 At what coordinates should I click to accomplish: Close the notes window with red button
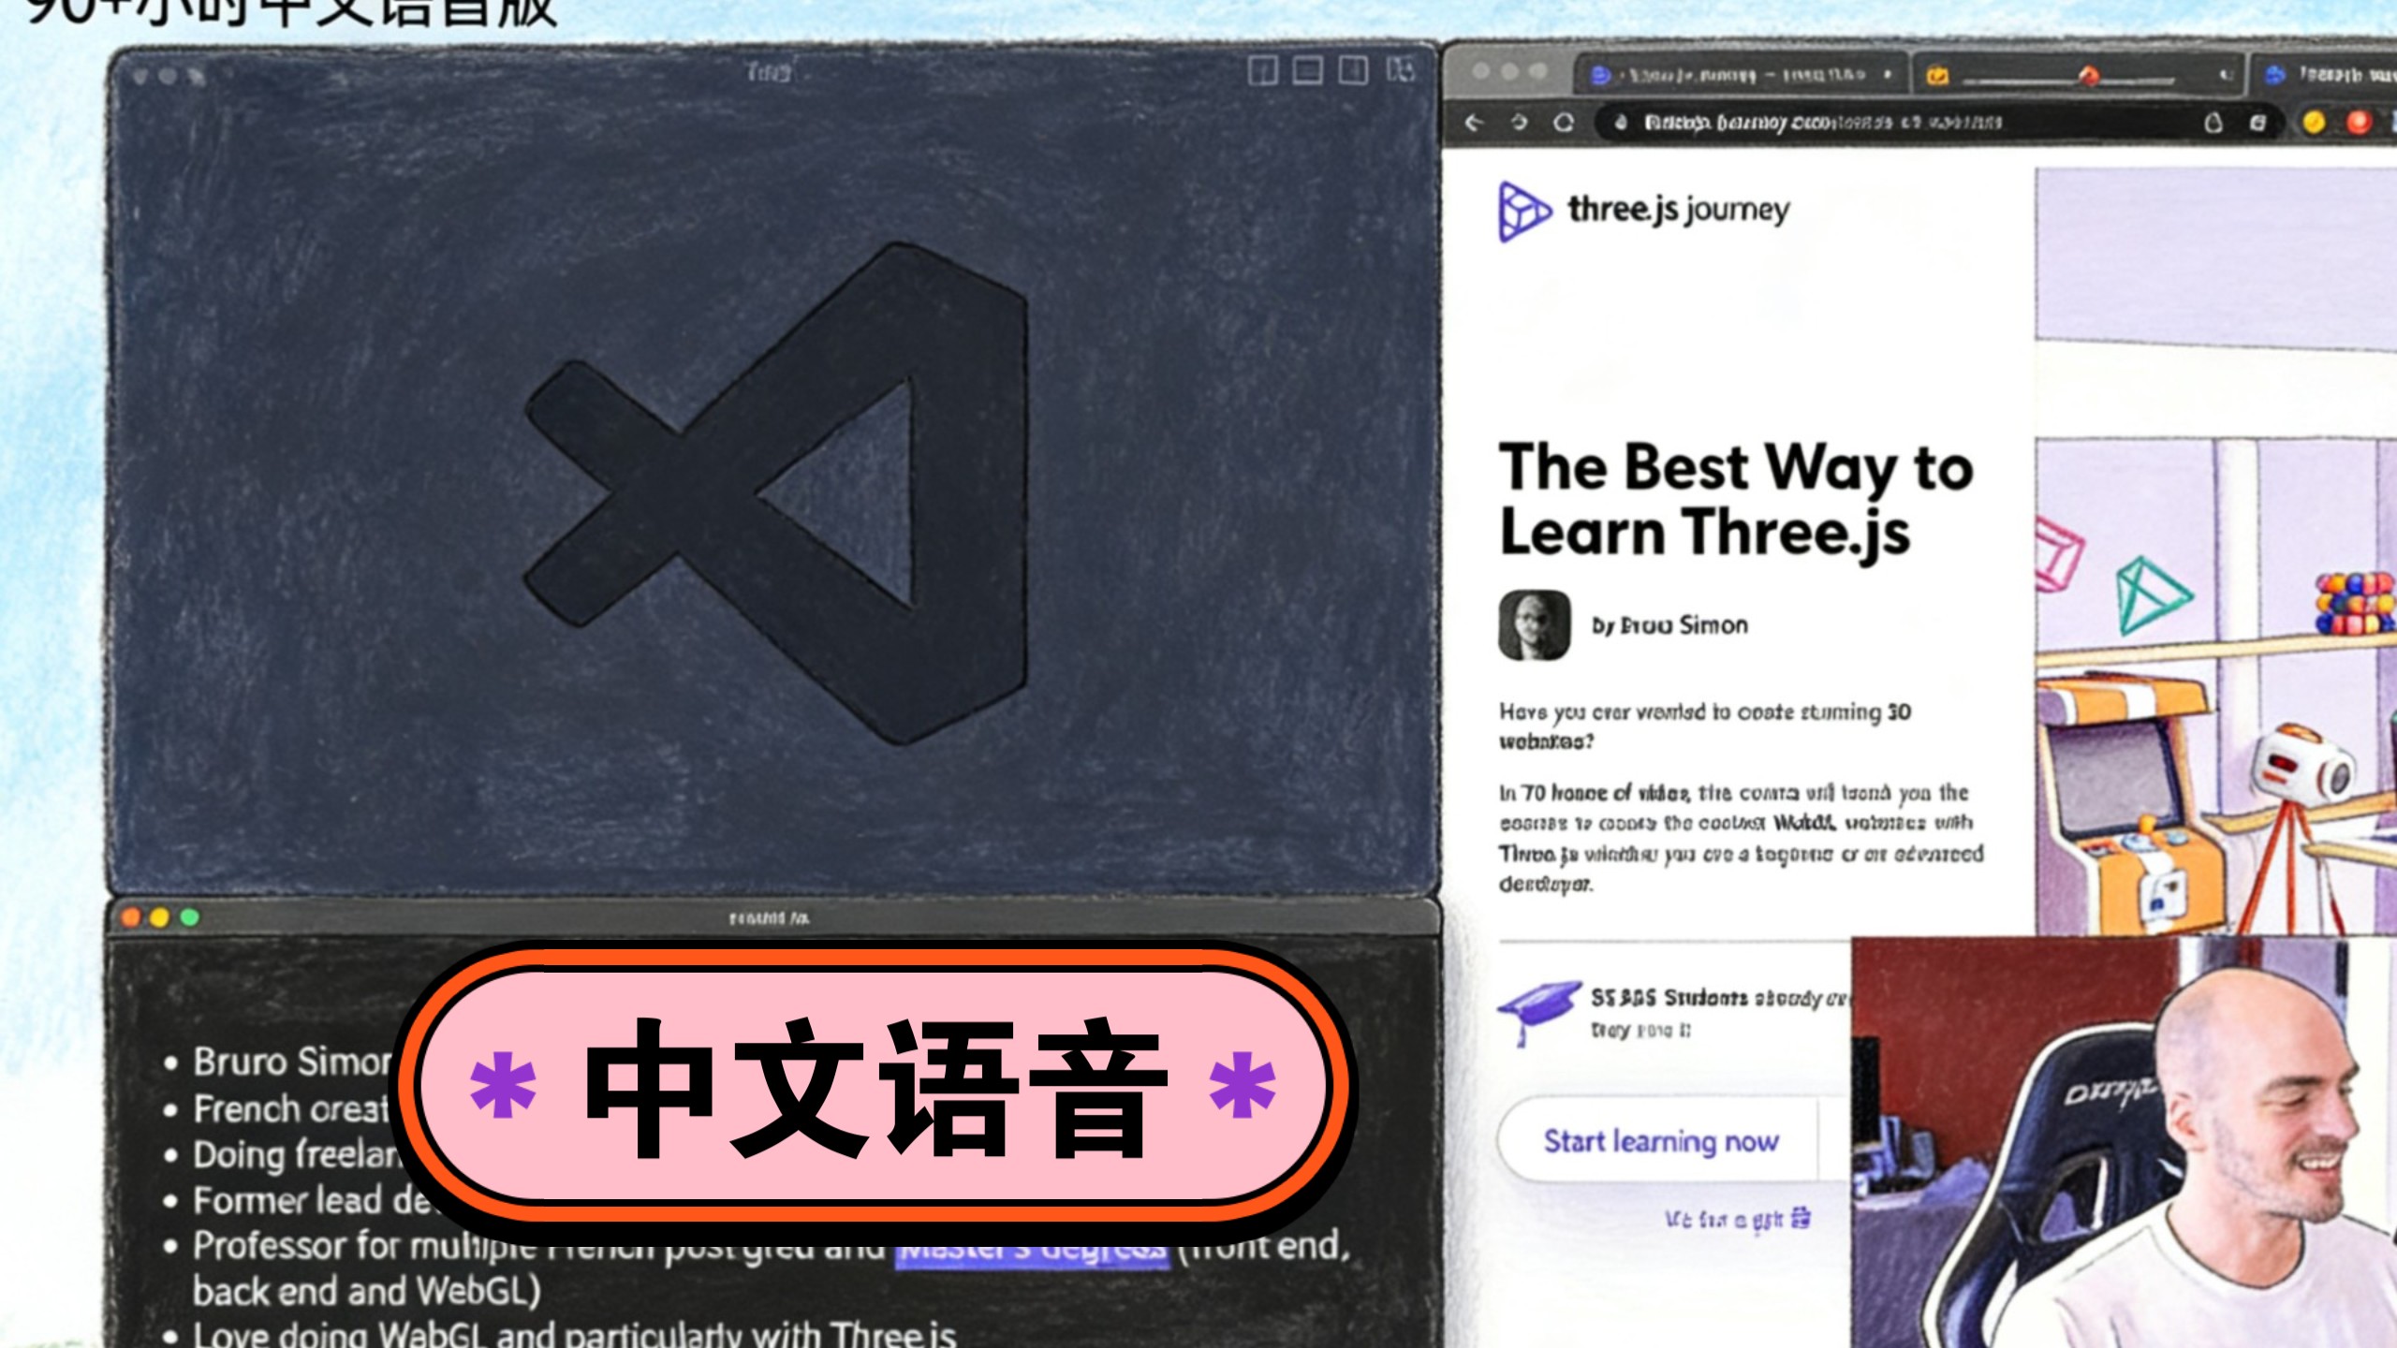coord(131,917)
